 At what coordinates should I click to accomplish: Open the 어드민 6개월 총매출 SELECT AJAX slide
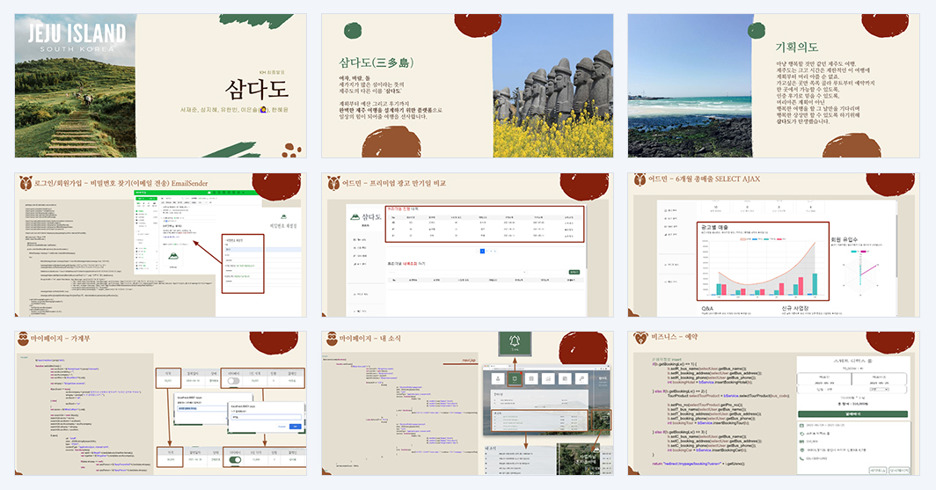click(773, 245)
